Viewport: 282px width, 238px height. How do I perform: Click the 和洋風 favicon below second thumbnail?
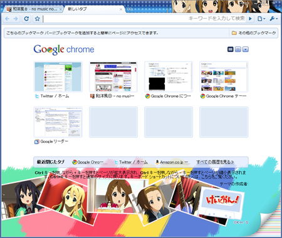point(92,96)
